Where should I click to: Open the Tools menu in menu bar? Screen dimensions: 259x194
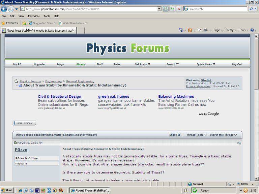point(47,16)
